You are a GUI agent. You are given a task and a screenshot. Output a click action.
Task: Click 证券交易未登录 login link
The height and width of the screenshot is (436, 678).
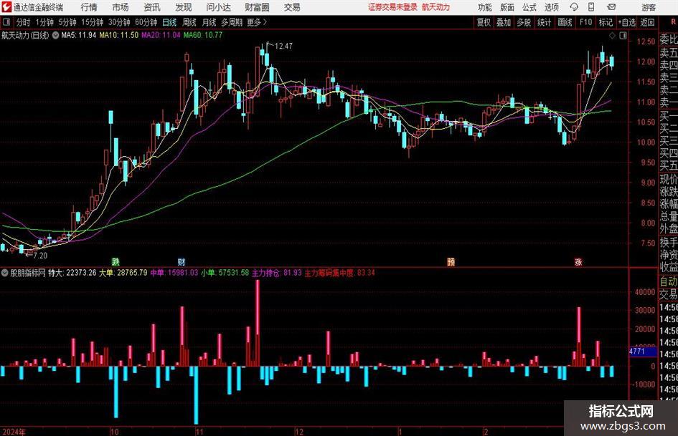click(x=393, y=7)
